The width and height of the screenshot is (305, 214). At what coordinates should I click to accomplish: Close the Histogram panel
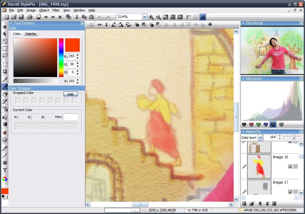pos(301,79)
